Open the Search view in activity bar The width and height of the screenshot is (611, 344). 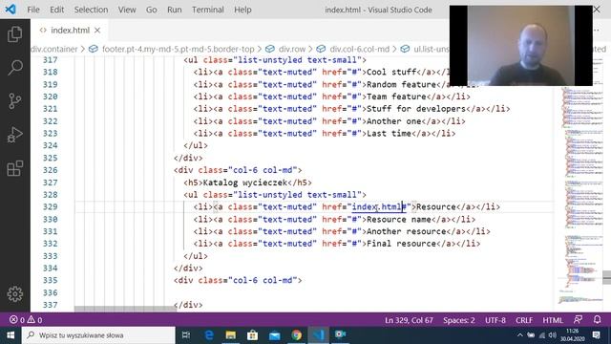15,68
